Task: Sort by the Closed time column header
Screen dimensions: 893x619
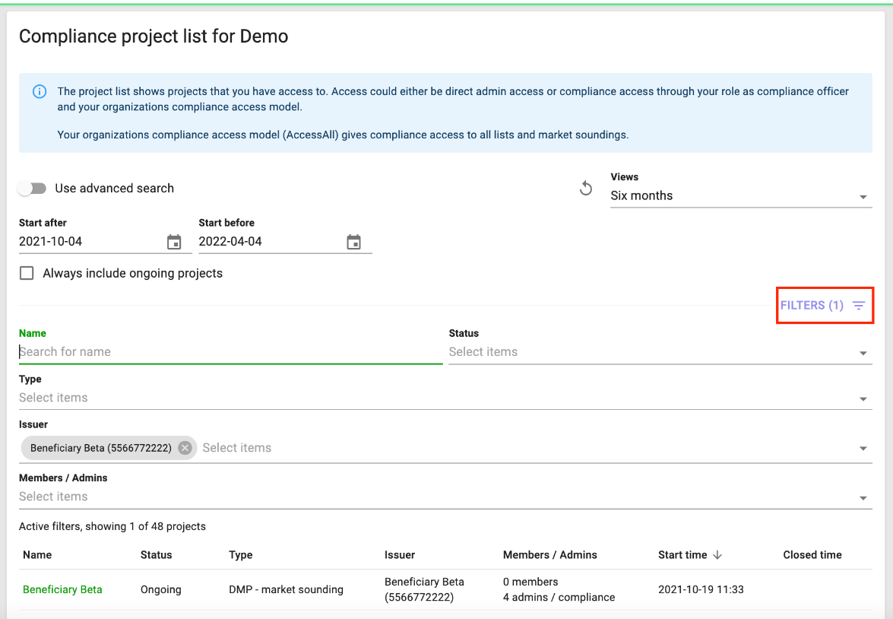Action: [812, 554]
